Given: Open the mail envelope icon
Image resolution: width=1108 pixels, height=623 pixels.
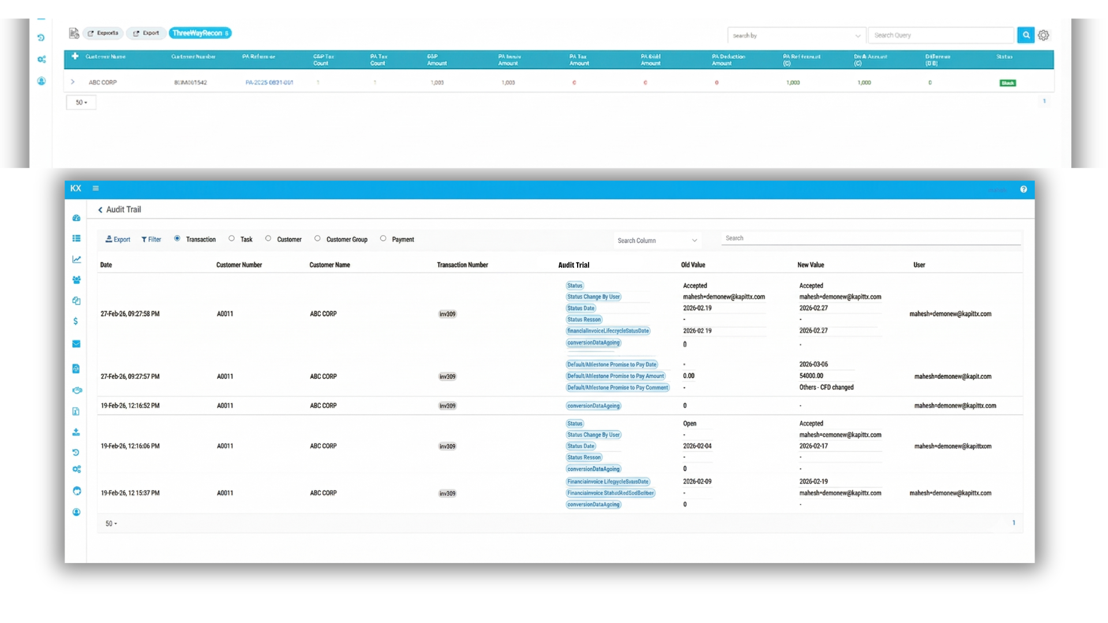Looking at the screenshot, I should point(76,343).
